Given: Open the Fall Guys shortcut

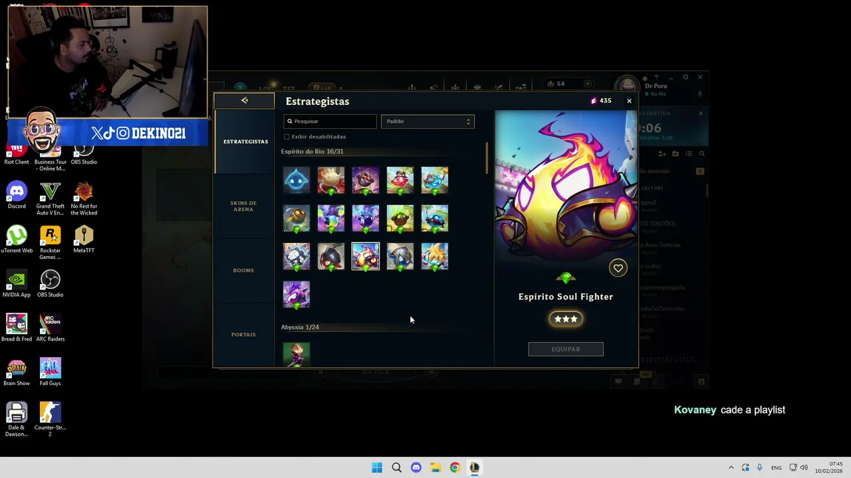Looking at the screenshot, I should (x=51, y=372).
